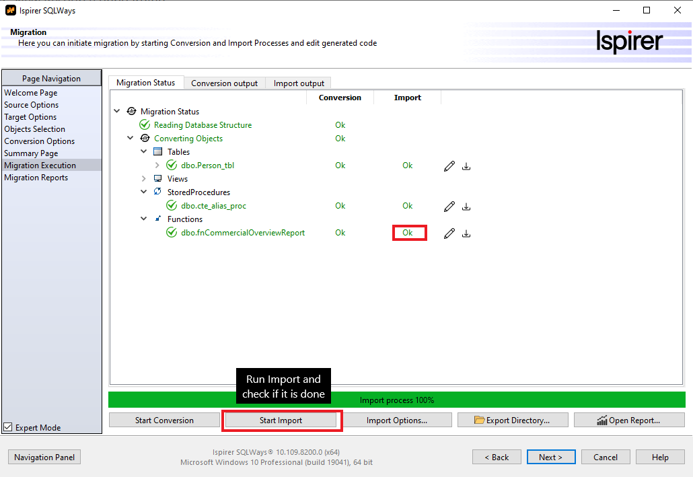Toggle the Expert Mode checkbox
This screenshot has height=477, width=693.
(x=8, y=427)
